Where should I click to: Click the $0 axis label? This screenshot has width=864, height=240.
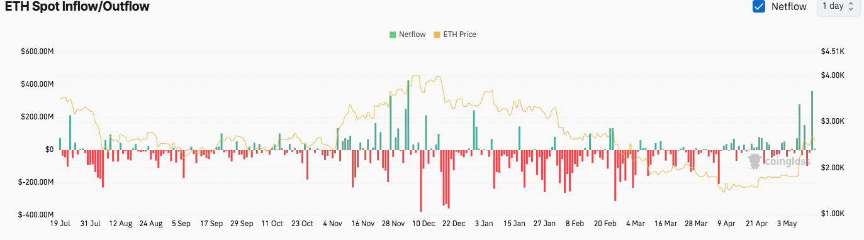click(x=49, y=150)
